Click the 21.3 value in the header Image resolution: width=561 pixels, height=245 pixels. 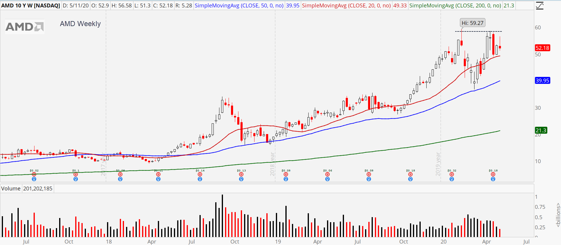point(509,6)
